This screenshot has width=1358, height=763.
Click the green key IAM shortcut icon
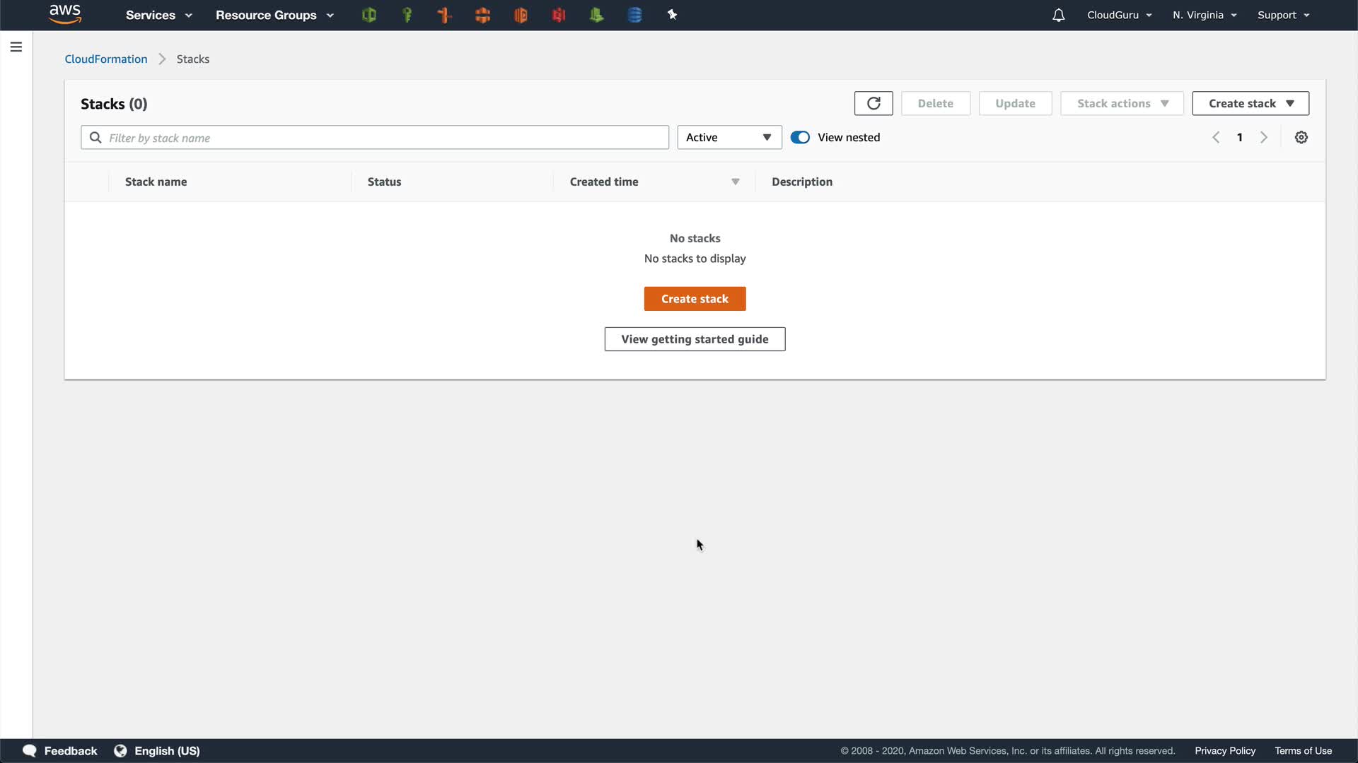tap(407, 15)
